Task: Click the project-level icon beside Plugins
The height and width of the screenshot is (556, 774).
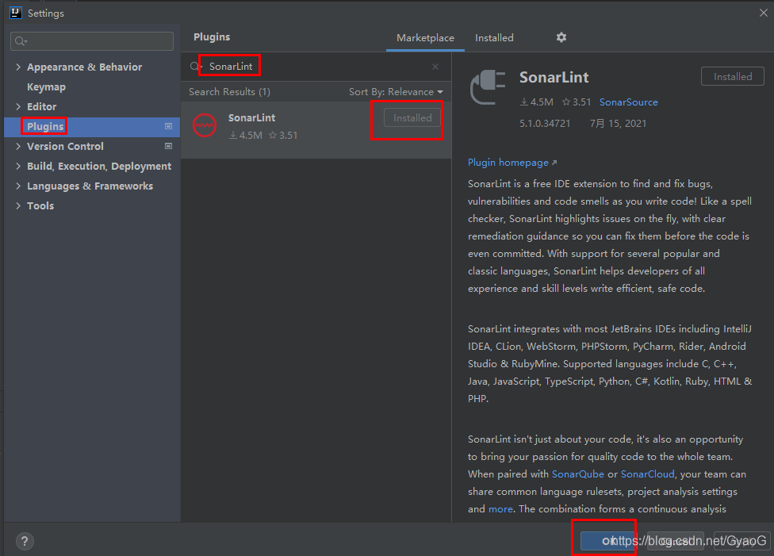Action: (x=168, y=126)
